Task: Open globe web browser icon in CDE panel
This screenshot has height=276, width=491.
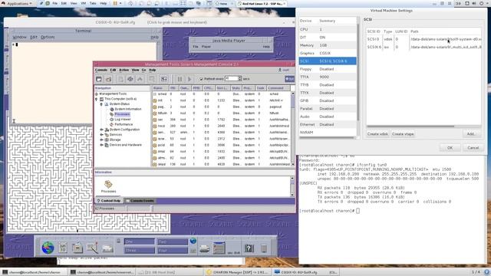Action: (48, 248)
